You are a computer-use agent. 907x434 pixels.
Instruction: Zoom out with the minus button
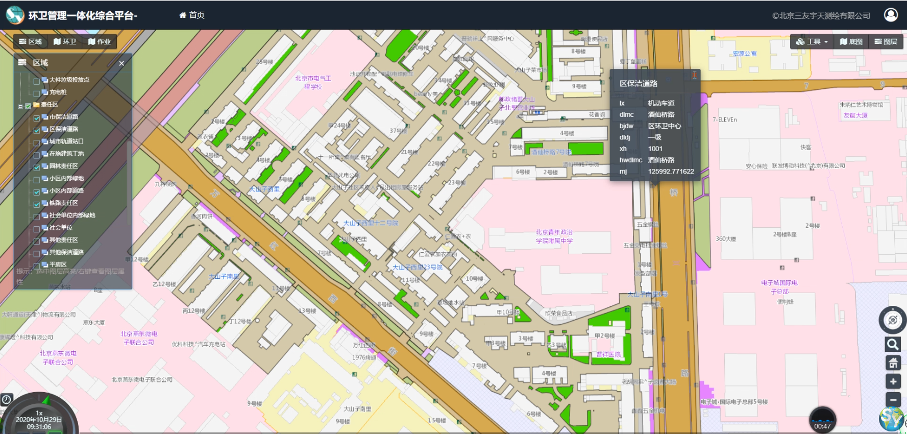(893, 399)
